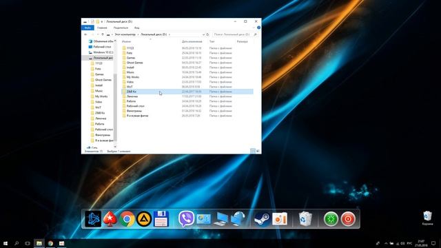Open This Computer icon in the dock
This screenshot has width=441, height=248.
pyautogui.click(x=220, y=219)
